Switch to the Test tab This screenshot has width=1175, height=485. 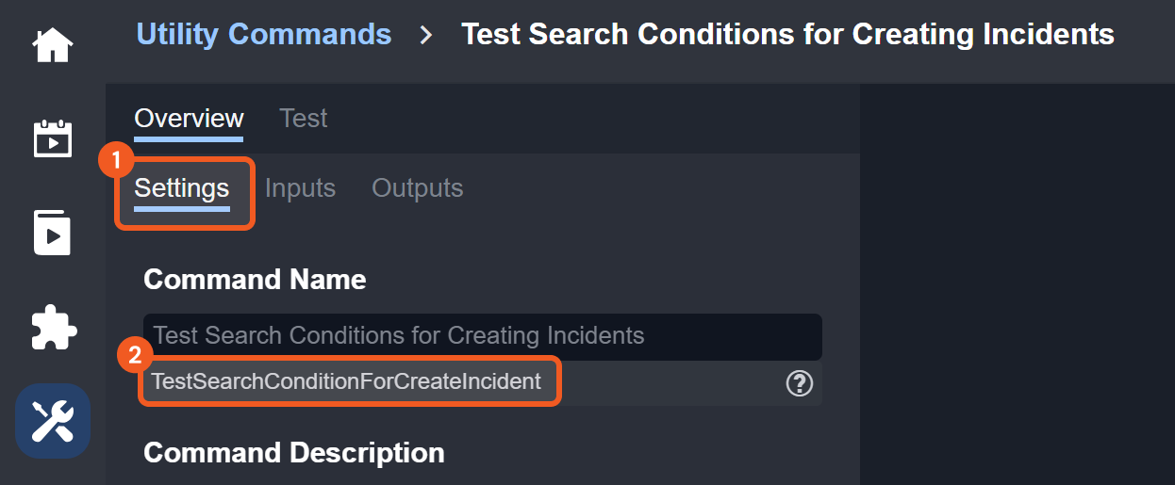click(x=304, y=119)
